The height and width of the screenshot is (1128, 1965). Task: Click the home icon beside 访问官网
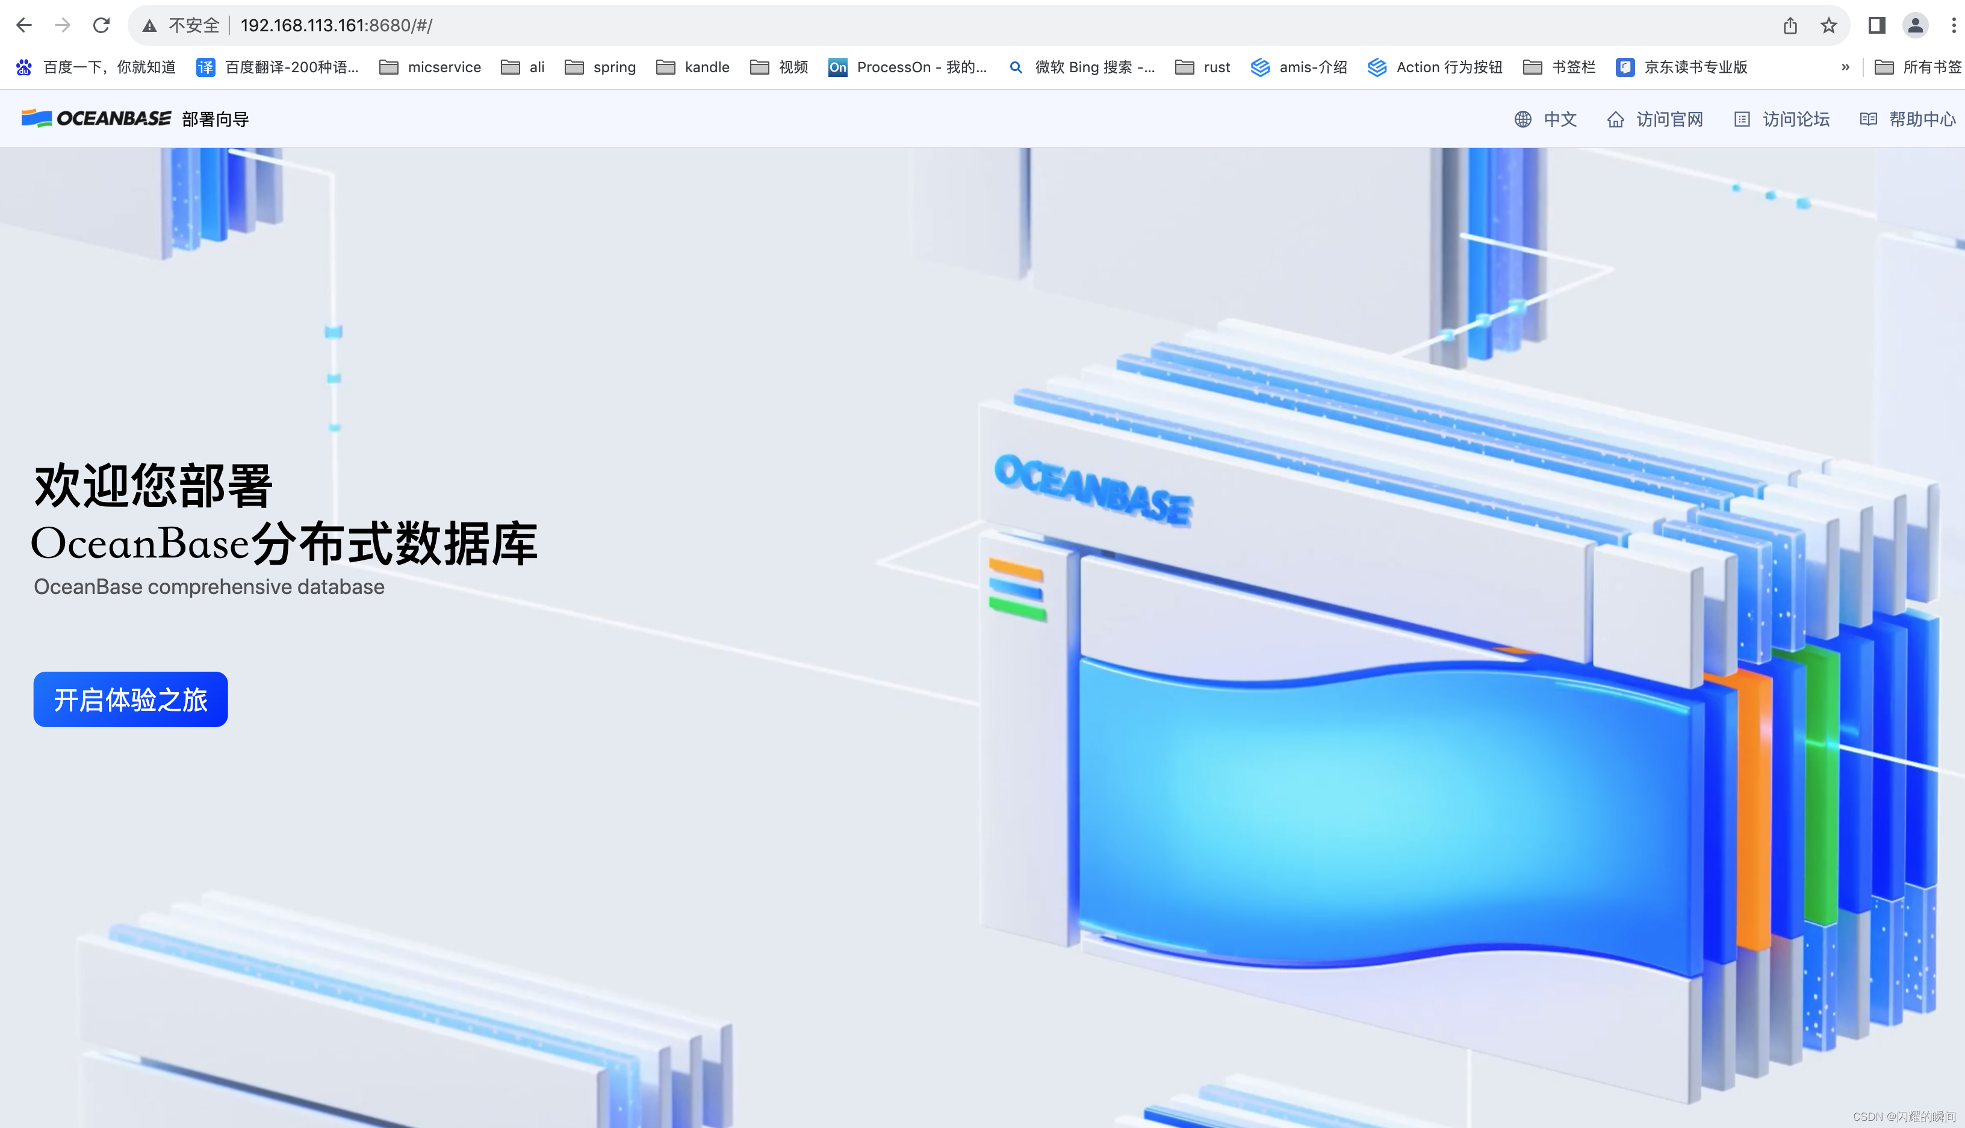(x=1616, y=119)
